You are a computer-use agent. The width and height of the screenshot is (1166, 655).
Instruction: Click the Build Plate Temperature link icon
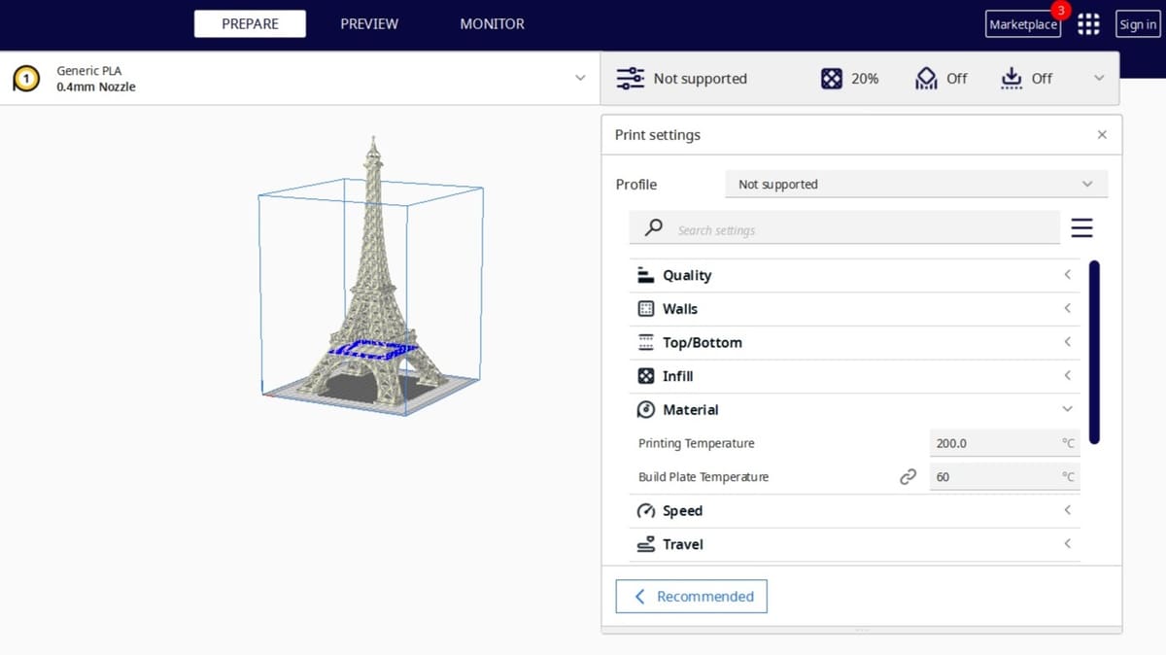pos(908,477)
